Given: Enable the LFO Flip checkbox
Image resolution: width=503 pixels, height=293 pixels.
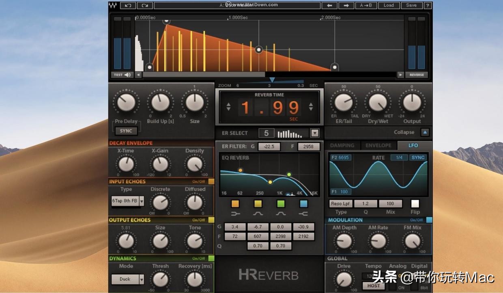Looking at the screenshot, I should 415,203.
